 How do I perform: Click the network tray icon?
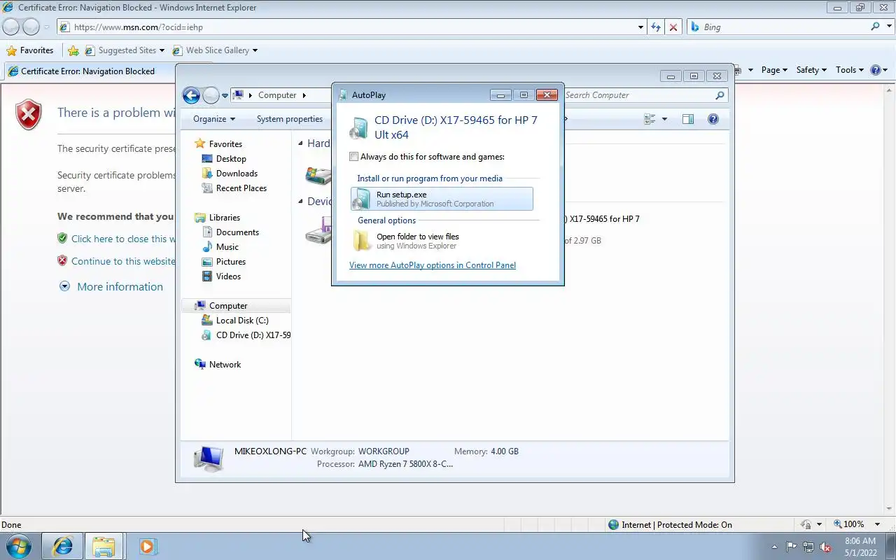(x=808, y=547)
